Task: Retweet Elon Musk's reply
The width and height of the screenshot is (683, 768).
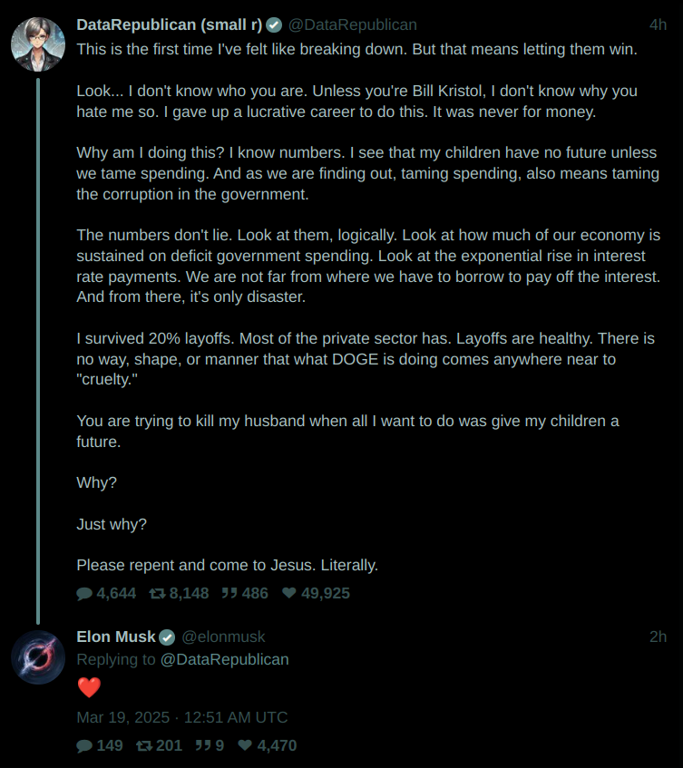Action: coord(143,745)
